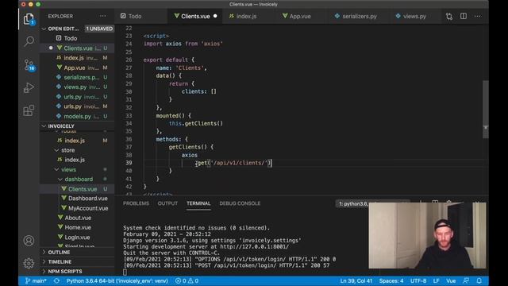The width and height of the screenshot is (508, 286).
Task: Change indentation via Spaces: 4
Action: 391,280
